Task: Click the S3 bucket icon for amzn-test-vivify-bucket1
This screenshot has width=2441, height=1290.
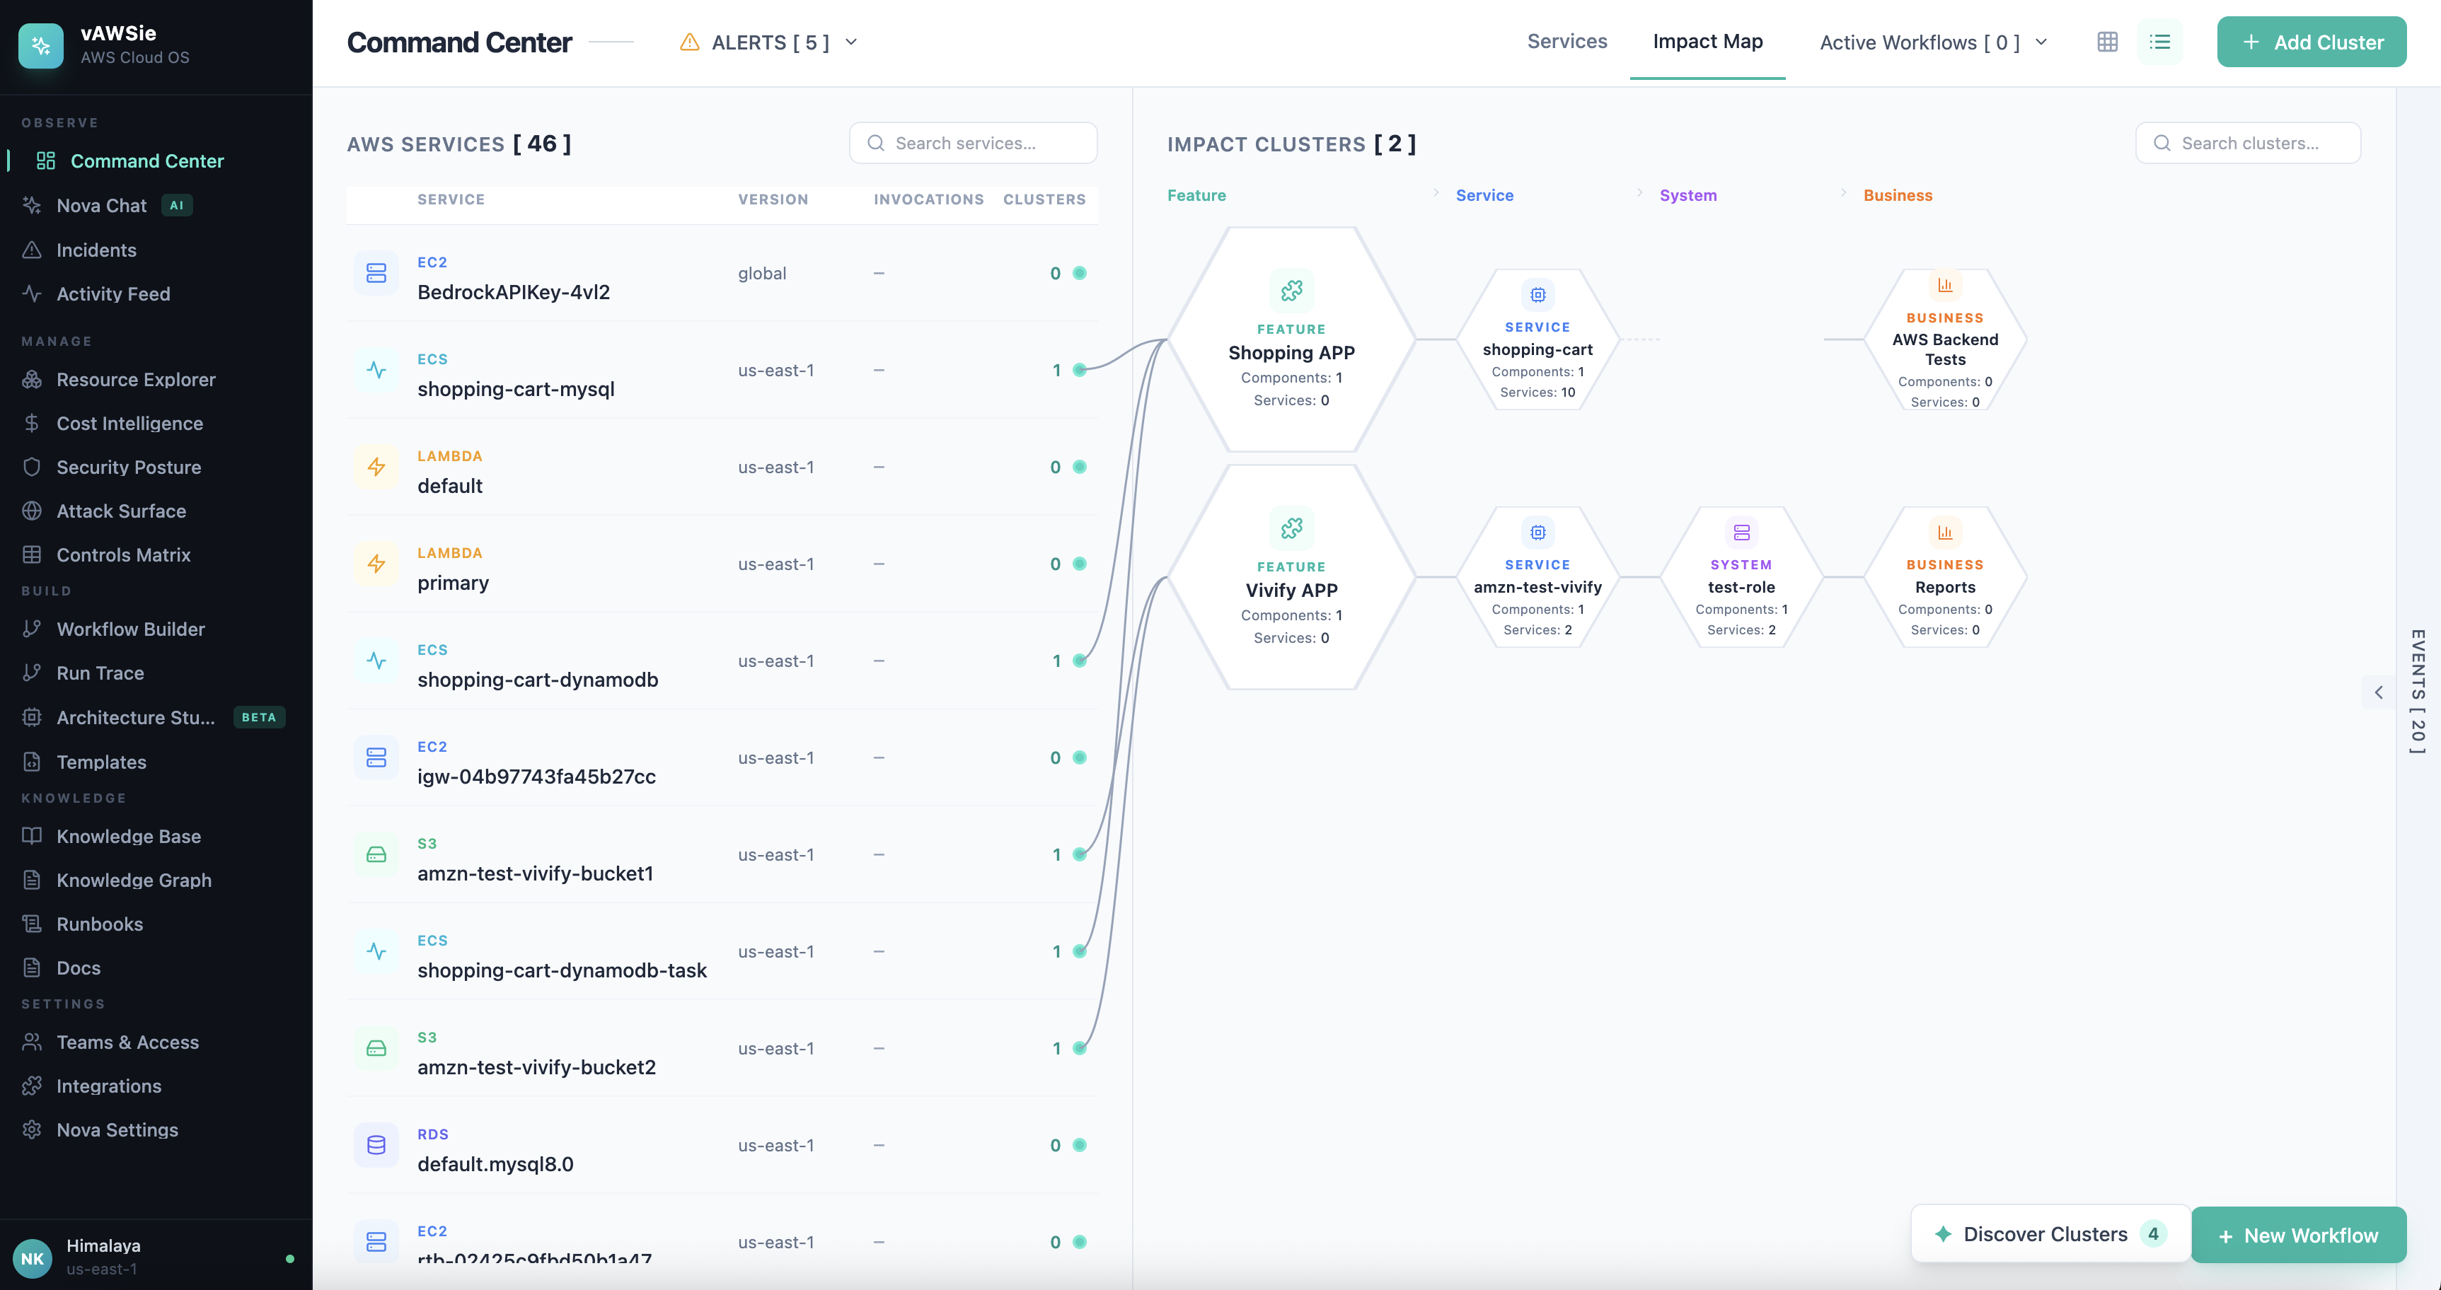Action: click(x=376, y=854)
